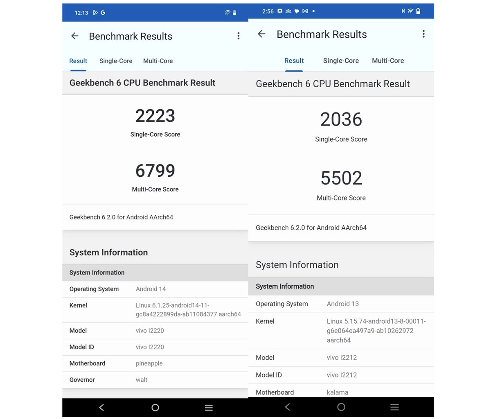Switch to Multi-Core tab in right screenshot
491x419 pixels.
click(388, 61)
